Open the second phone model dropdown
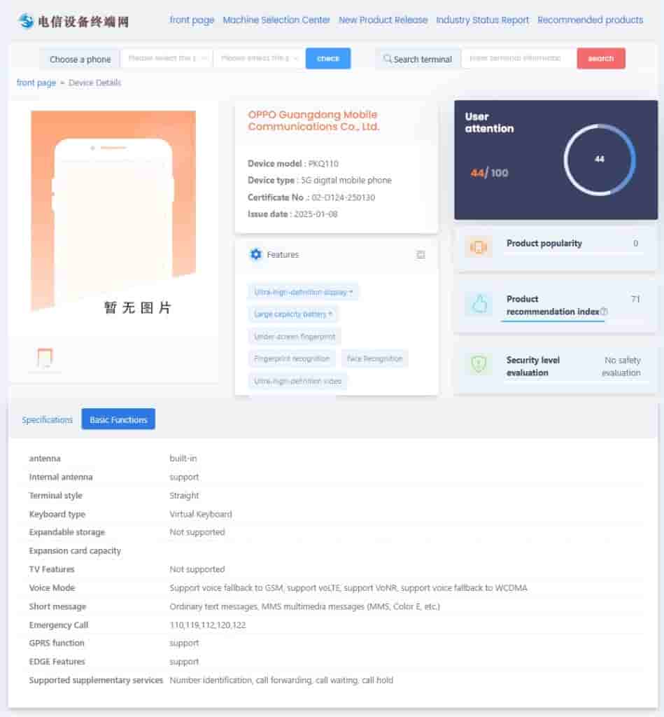Screen dimensions: 664x717 coord(259,59)
